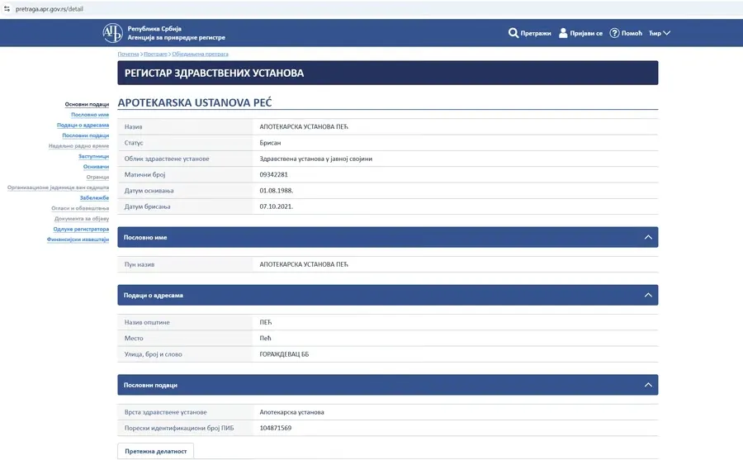
Task: Go to Оснивачи side link
Action: pyautogui.click(x=97, y=167)
